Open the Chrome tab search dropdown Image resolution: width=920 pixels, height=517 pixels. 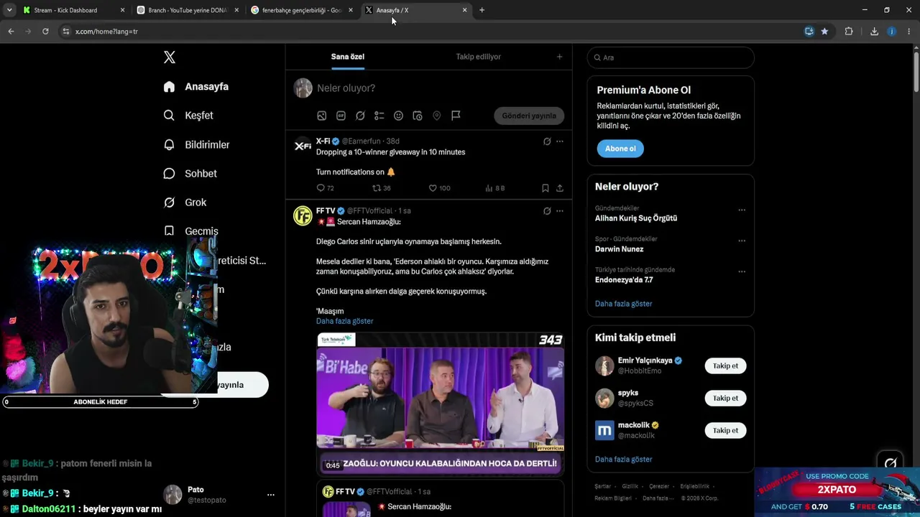pyautogui.click(x=9, y=10)
